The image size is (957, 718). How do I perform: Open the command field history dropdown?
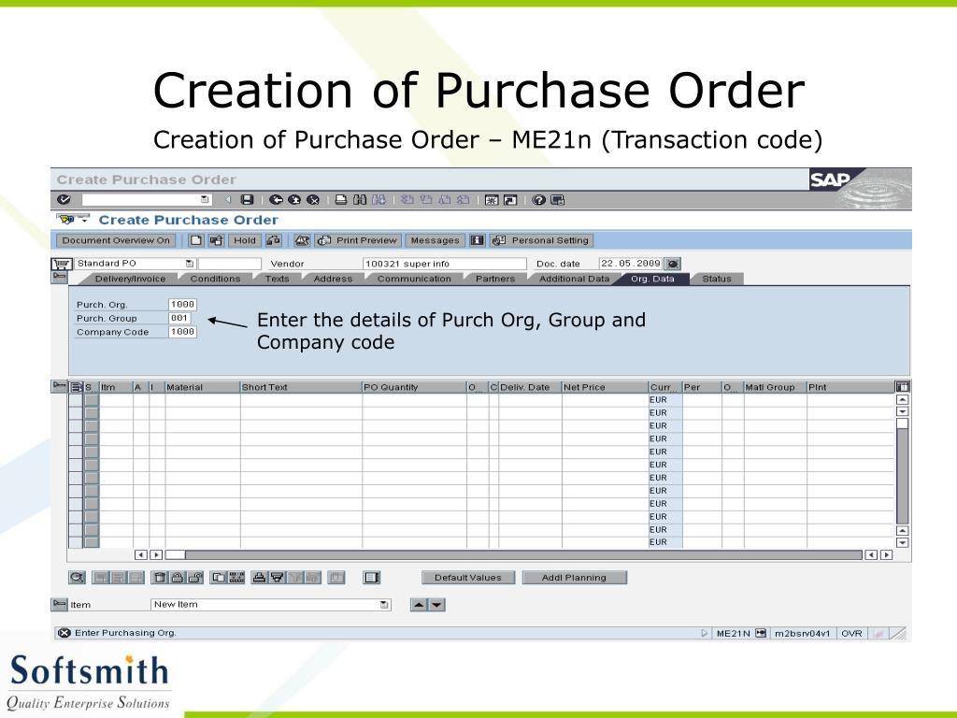(205, 200)
